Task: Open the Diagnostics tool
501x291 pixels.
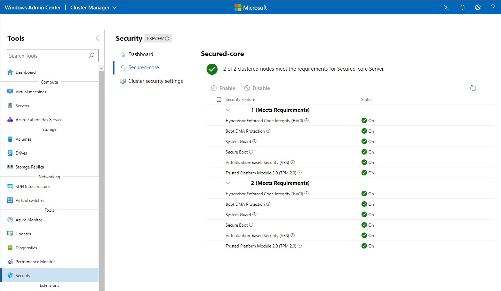Action: tap(26, 247)
